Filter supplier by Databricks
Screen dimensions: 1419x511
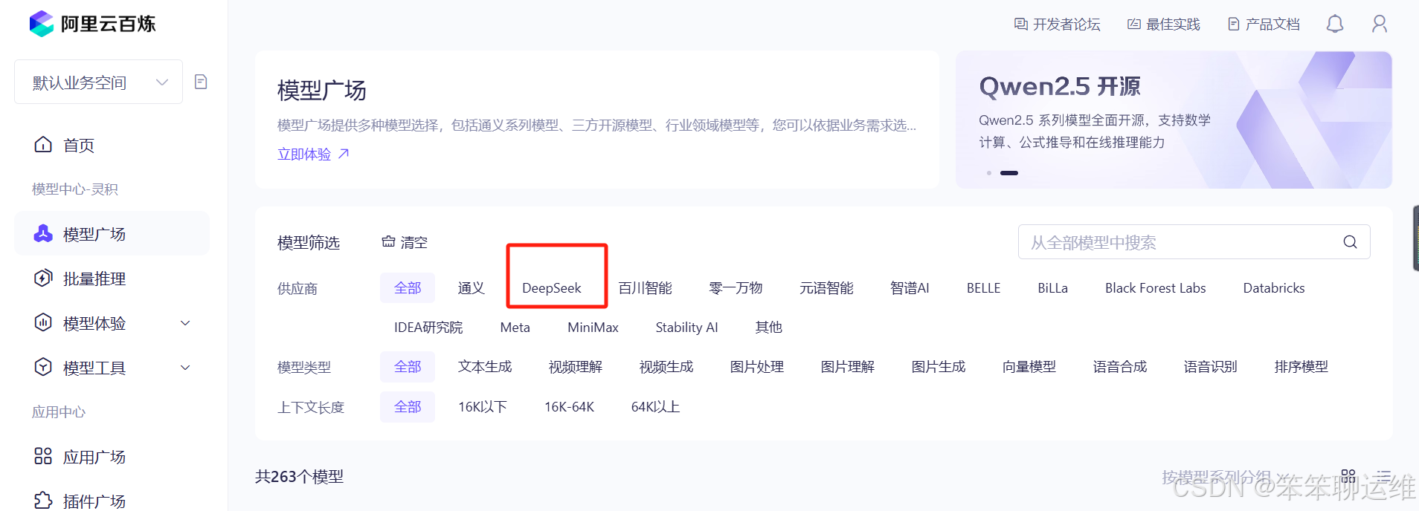(1274, 288)
